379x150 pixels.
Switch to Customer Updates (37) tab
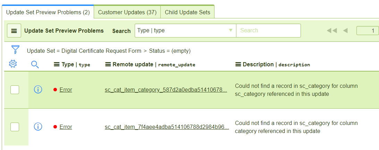(x=127, y=12)
